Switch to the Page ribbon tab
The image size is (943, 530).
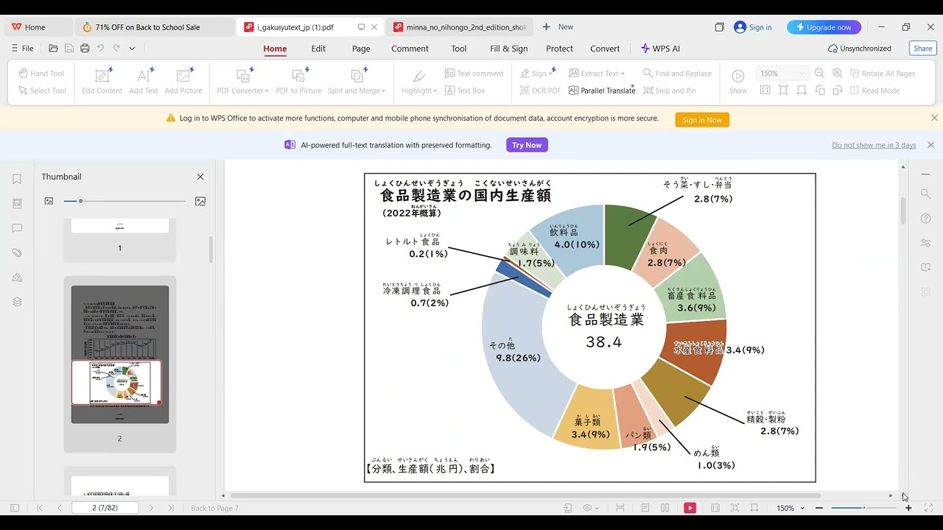coord(361,49)
